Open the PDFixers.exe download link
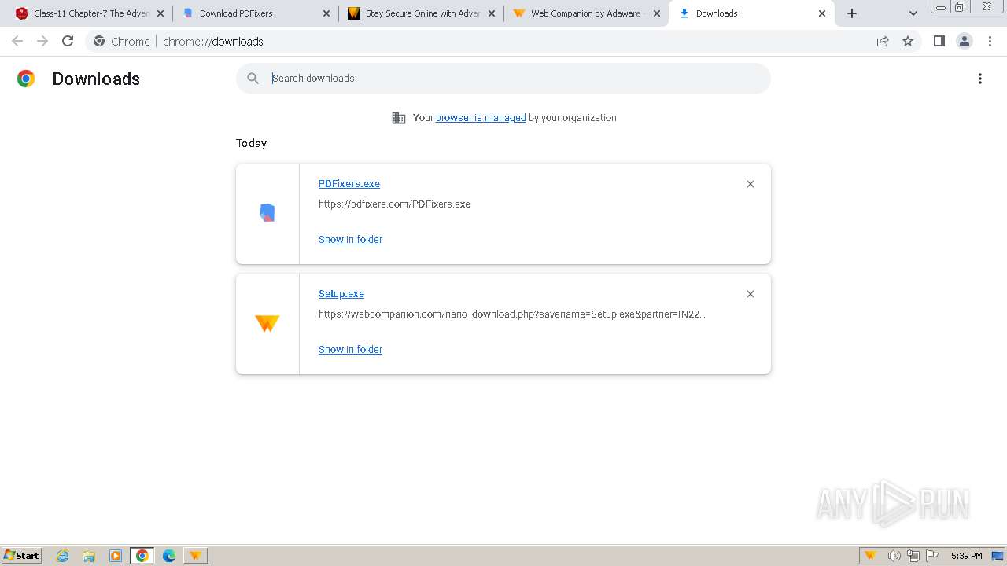1007x566 pixels. pyautogui.click(x=349, y=184)
